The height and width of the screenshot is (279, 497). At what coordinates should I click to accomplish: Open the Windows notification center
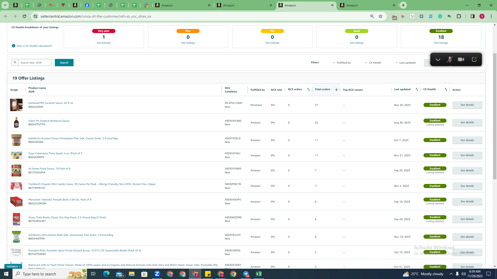(488, 274)
